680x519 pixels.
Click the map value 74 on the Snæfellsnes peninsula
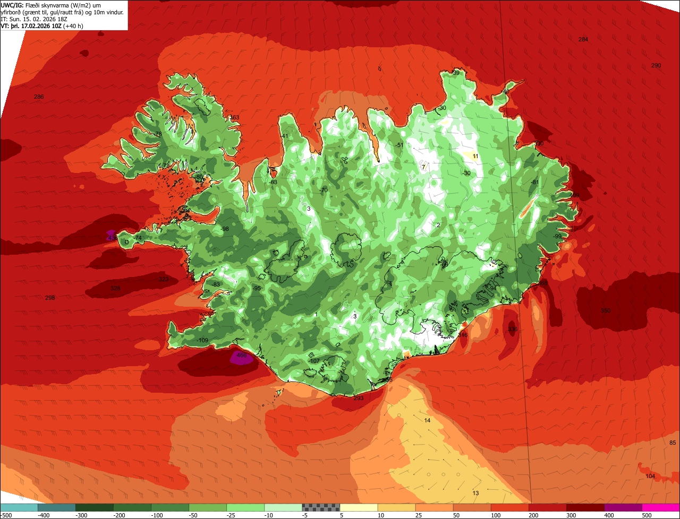click(138, 238)
